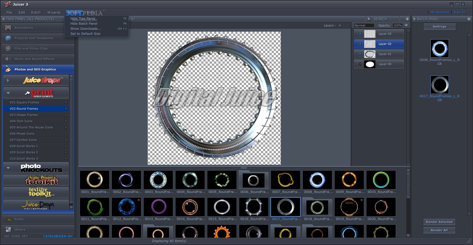
Task: Select batch item 0017_RoundFrames_L_RGB
Action: (440, 85)
